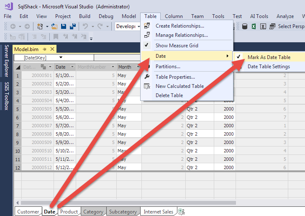This screenshot has height=216, width=305.
Task: Open the Development configuration combo box
Action: point(128,26)
